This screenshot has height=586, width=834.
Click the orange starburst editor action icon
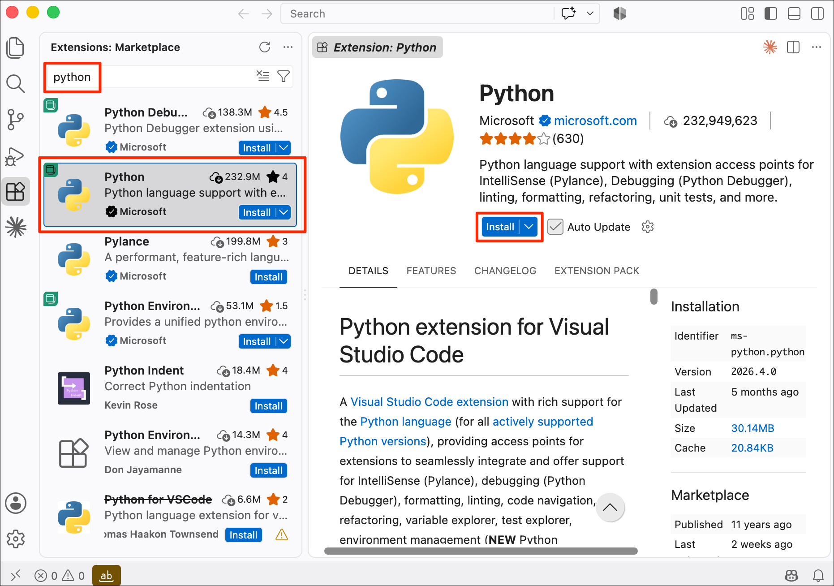click(770, 47)
